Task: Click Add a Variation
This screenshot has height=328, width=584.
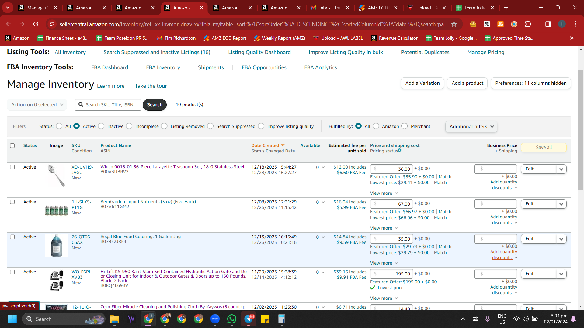Action: coord(422,83)
